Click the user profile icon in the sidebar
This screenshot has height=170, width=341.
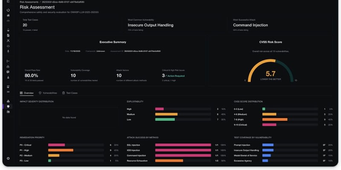[8, 77]
